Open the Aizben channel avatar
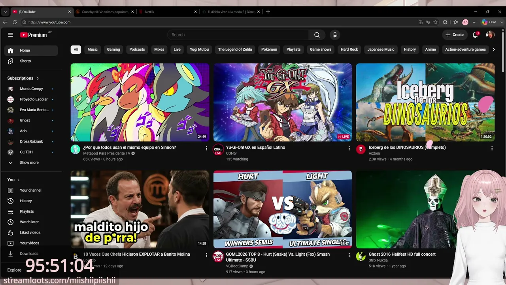 pos(361,149)
